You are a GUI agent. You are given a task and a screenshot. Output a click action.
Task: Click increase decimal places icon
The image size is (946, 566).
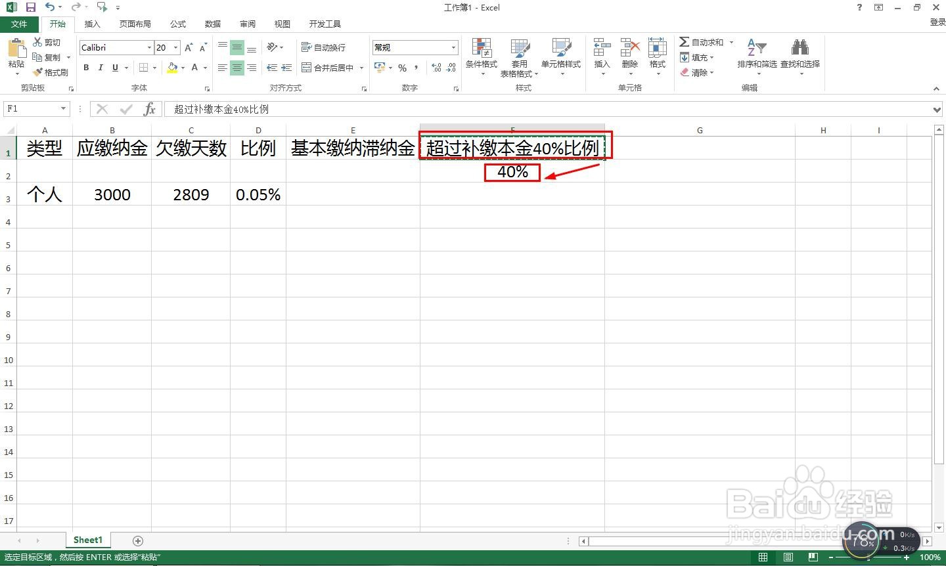[436, 68]
